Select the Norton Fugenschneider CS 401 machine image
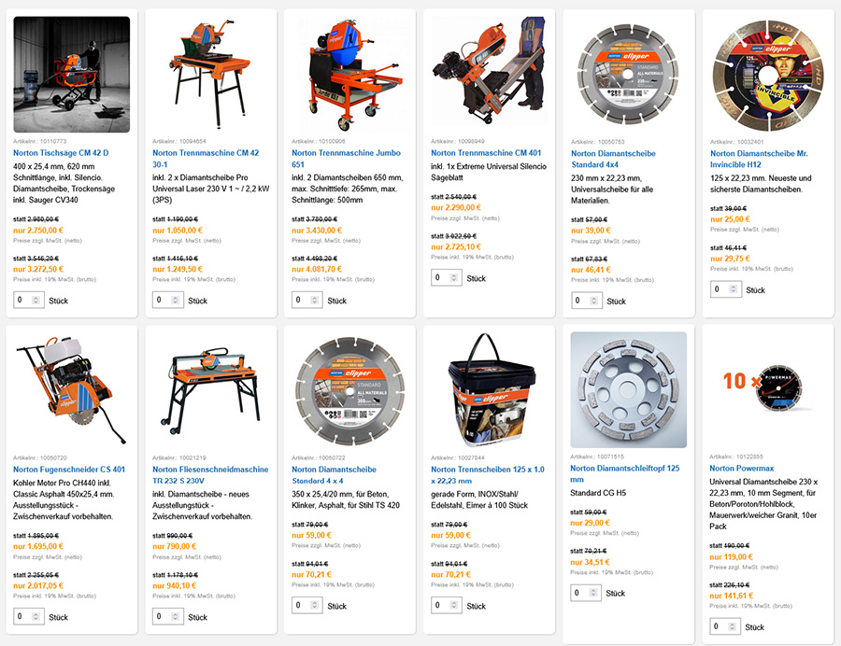The height and width of the screenshot is (646, 841). [x=71, y=390]
